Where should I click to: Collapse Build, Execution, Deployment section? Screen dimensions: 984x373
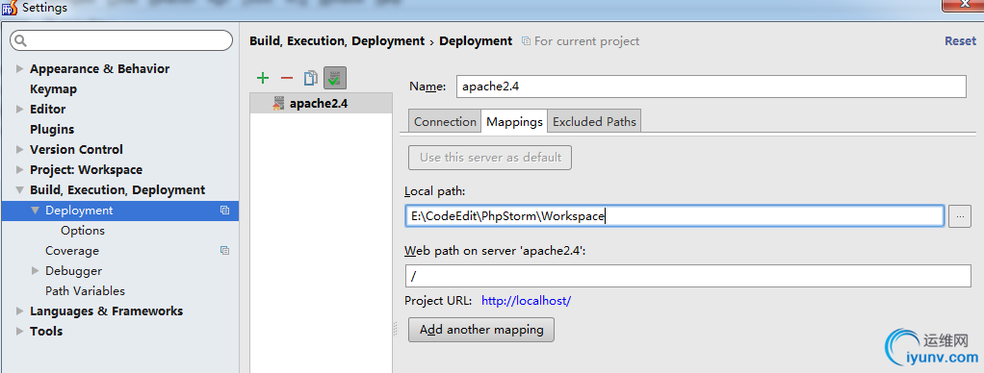tap(19, 190)
